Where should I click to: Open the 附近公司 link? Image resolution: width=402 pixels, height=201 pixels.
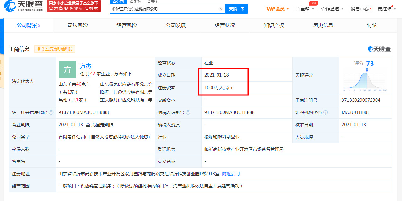tap(231, 174)
